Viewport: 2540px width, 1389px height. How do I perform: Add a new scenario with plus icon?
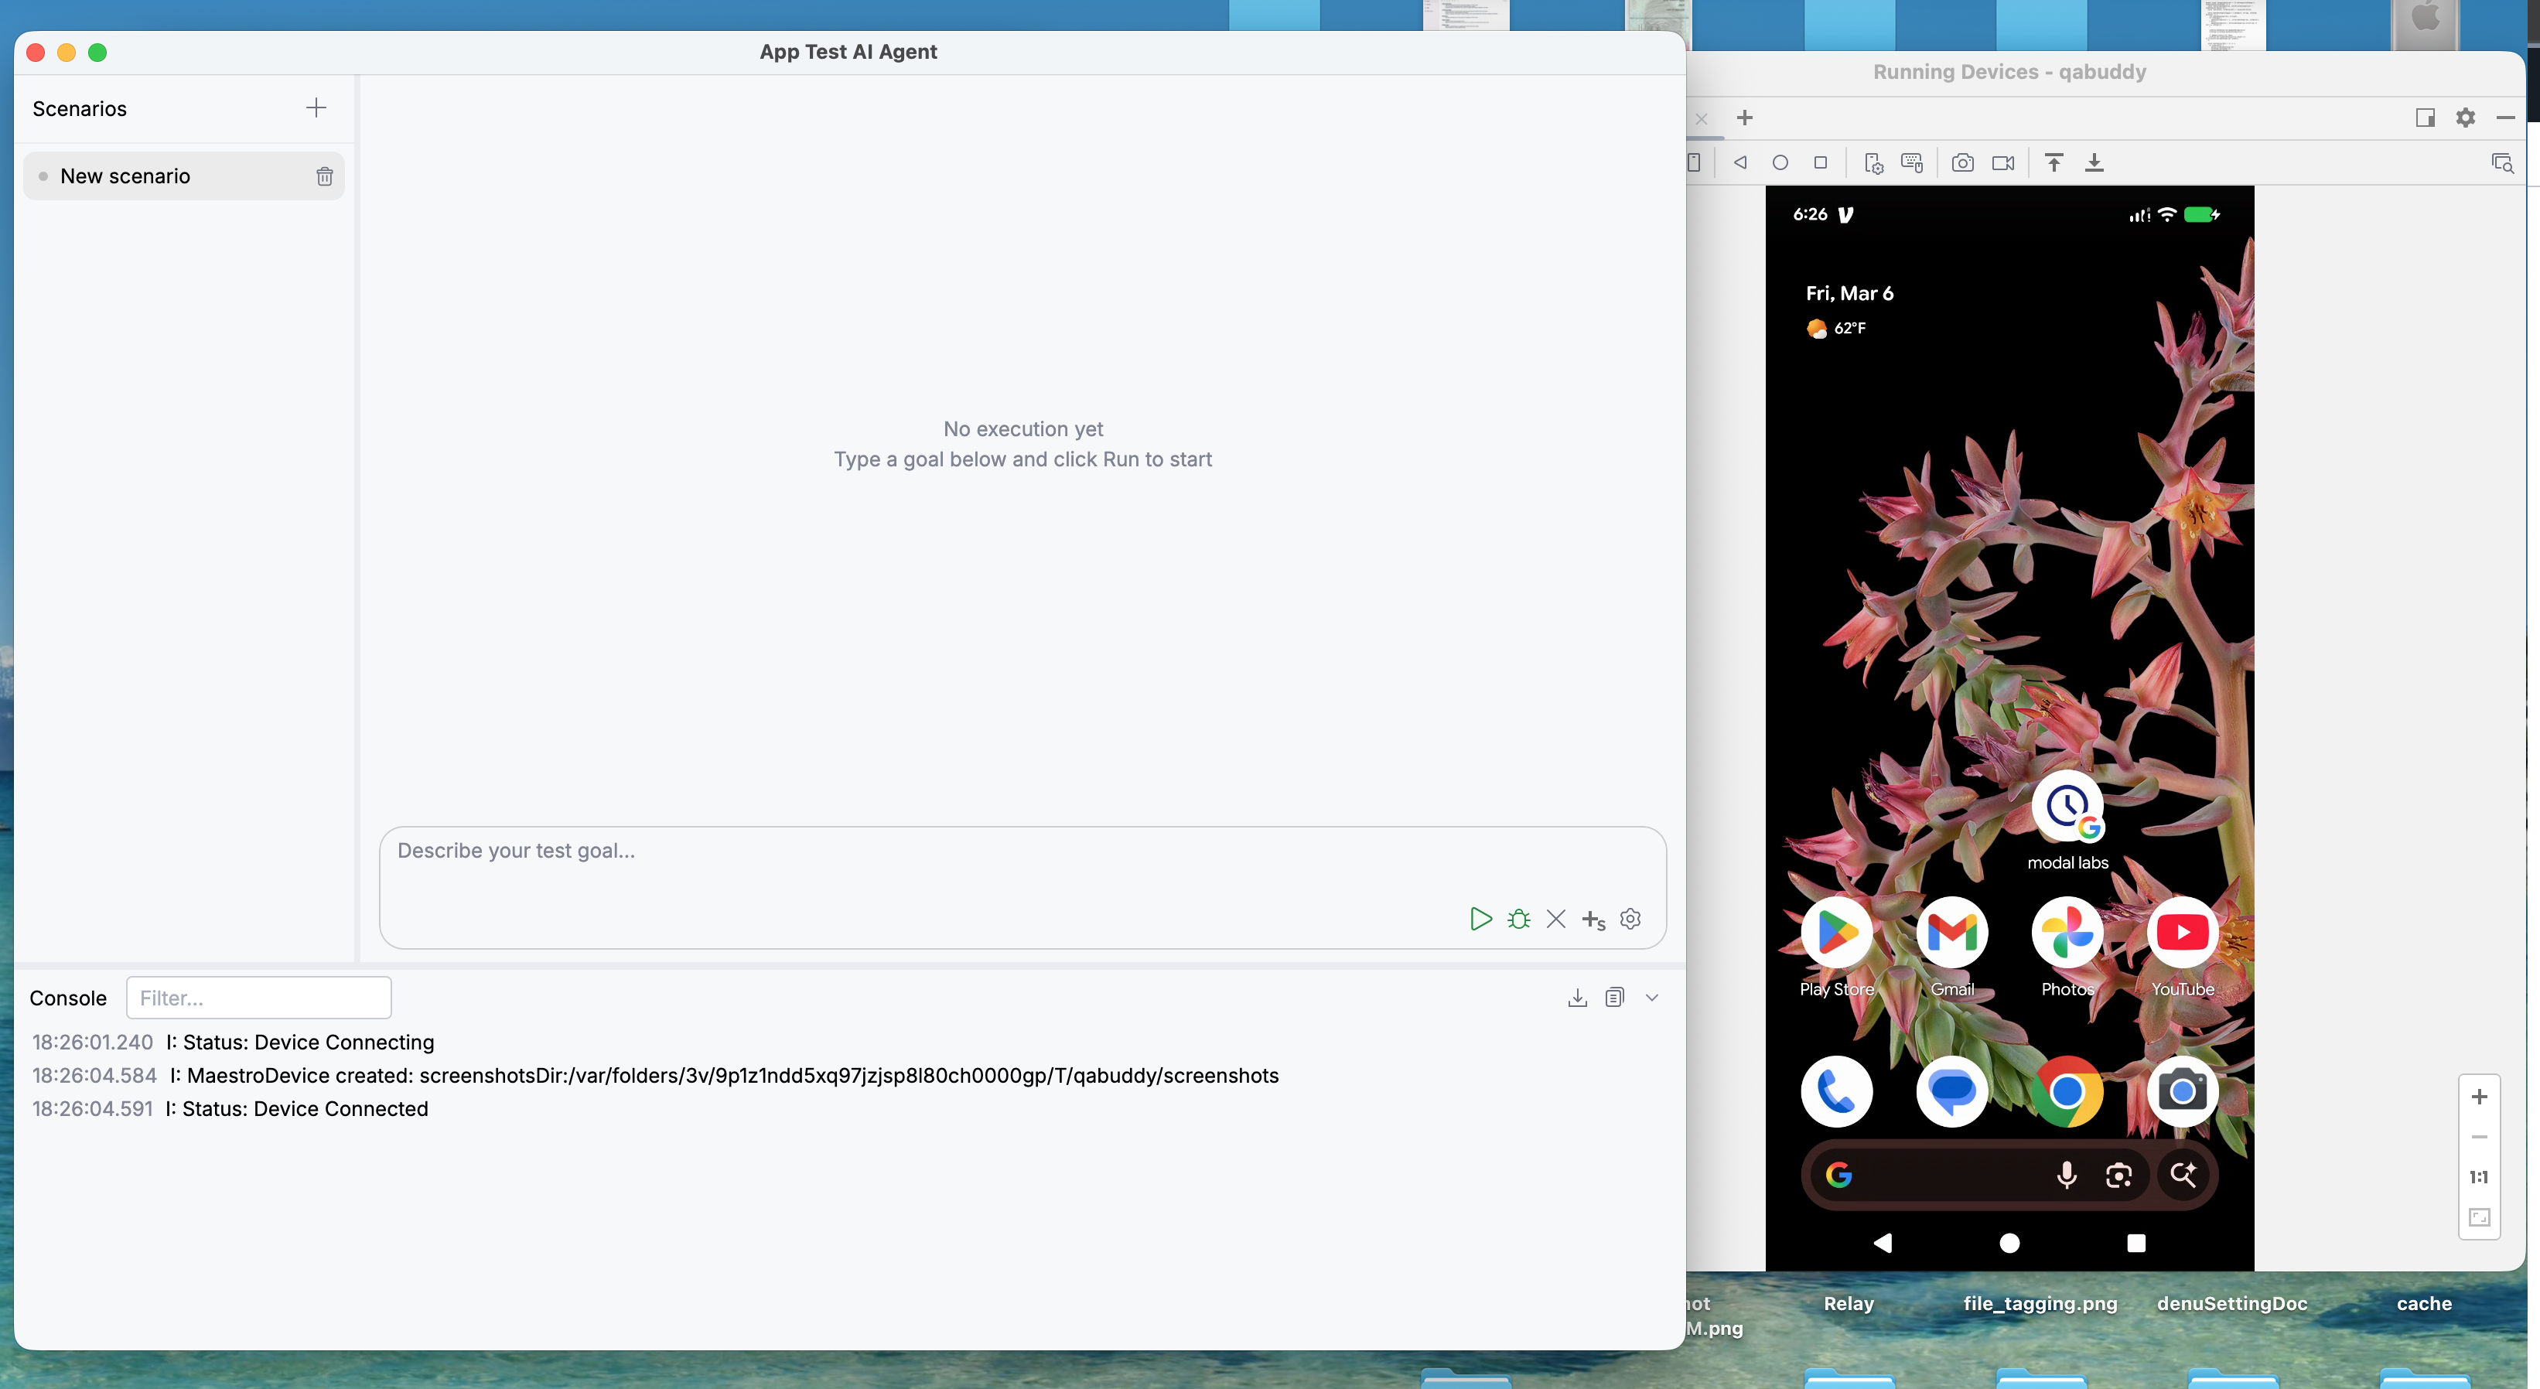click(x=316, y=108)
